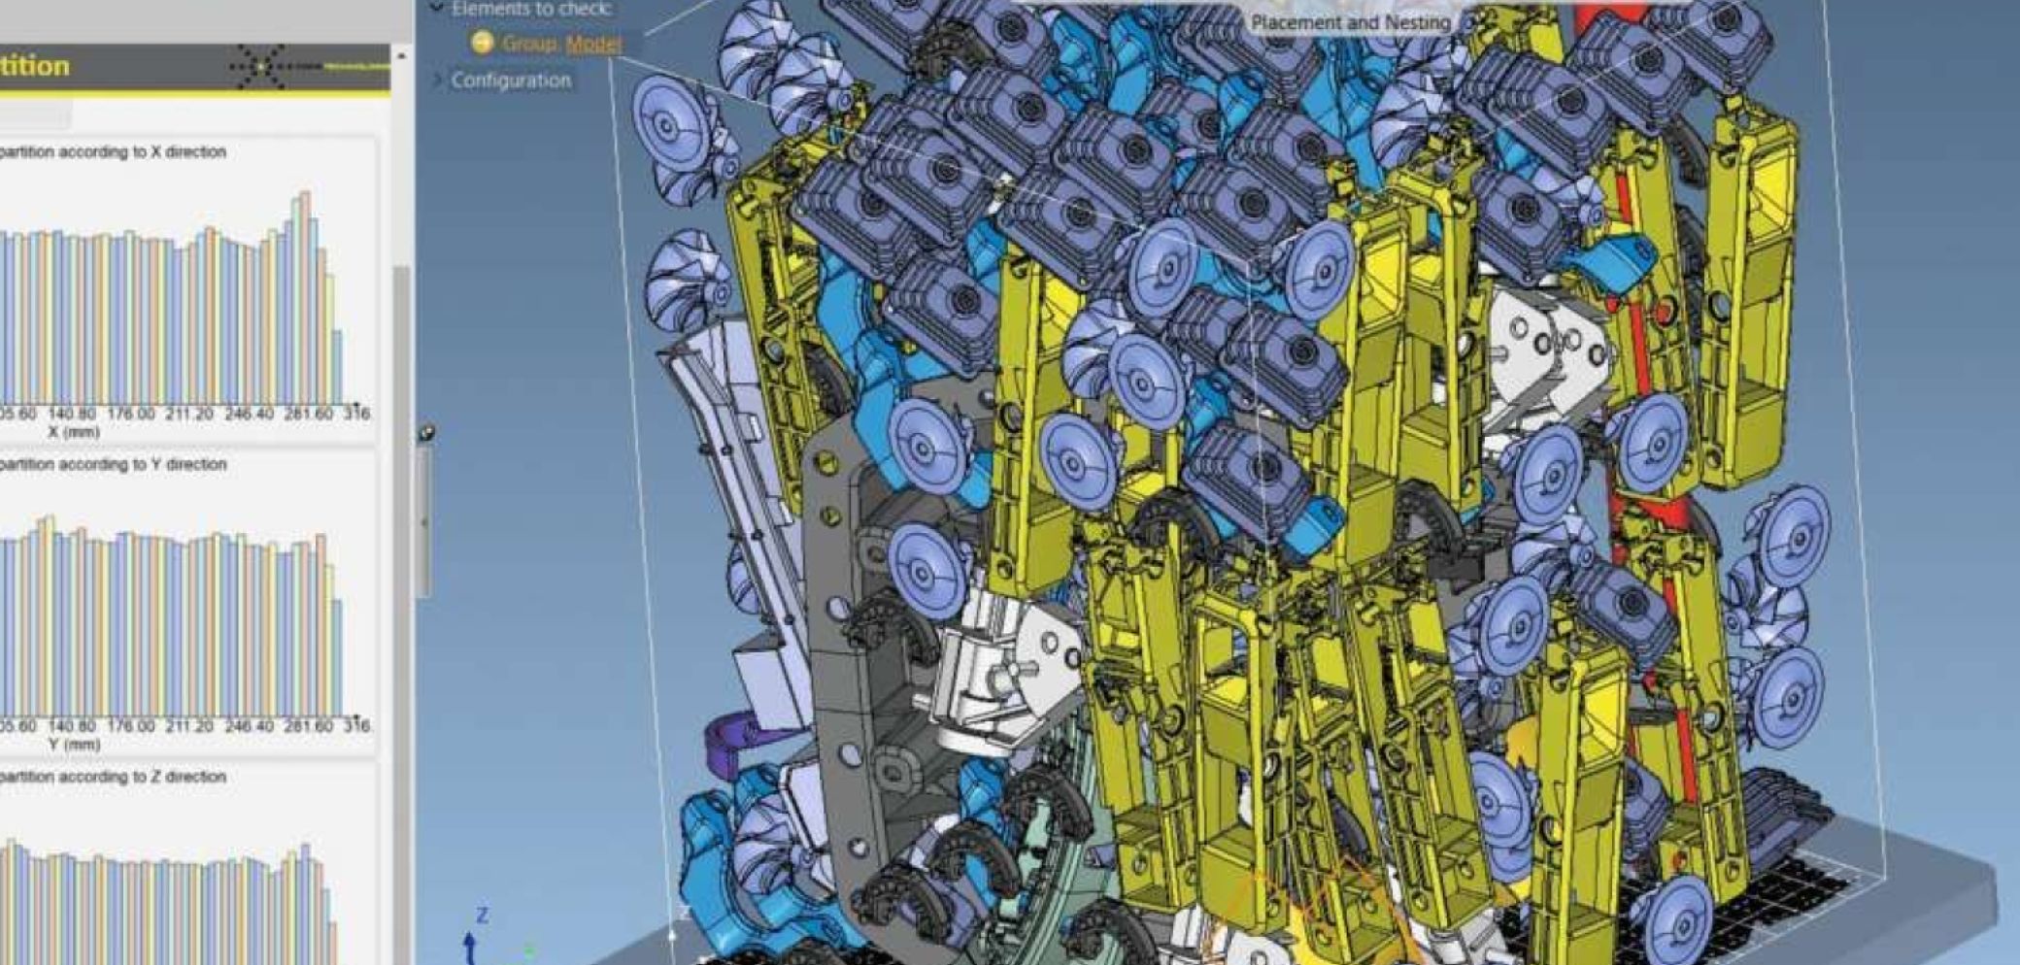Image resolution: width=2020 pixels, height=965 pixels.
Task: Collapse the Elements to check section
Action: click(x=437, y=9)
